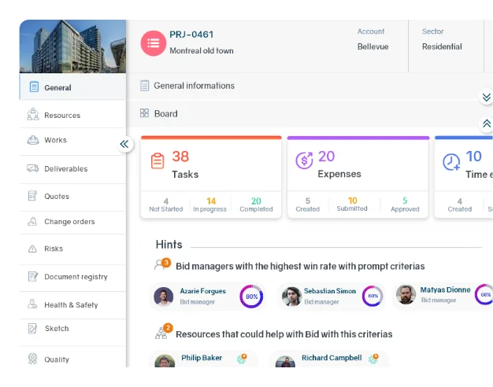This screenshot has width=493, height=387.
Task: Open the Resources menu item
Action: pos(61,116)
